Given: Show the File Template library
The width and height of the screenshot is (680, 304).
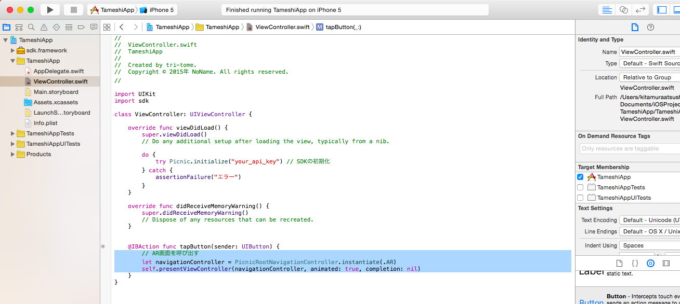Looking at the screenshot, I should (x=619, y=263).
